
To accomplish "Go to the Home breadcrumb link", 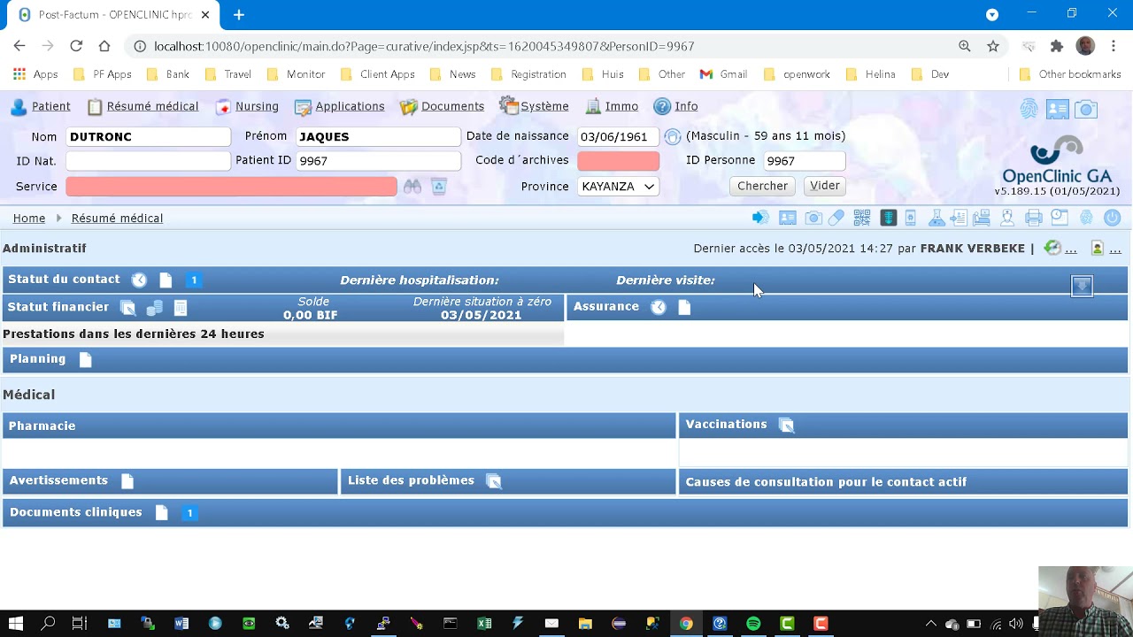I will tap(29, 219).
